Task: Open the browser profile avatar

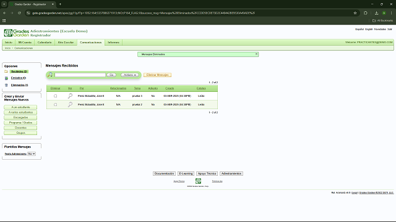Action: pos(384,13)
